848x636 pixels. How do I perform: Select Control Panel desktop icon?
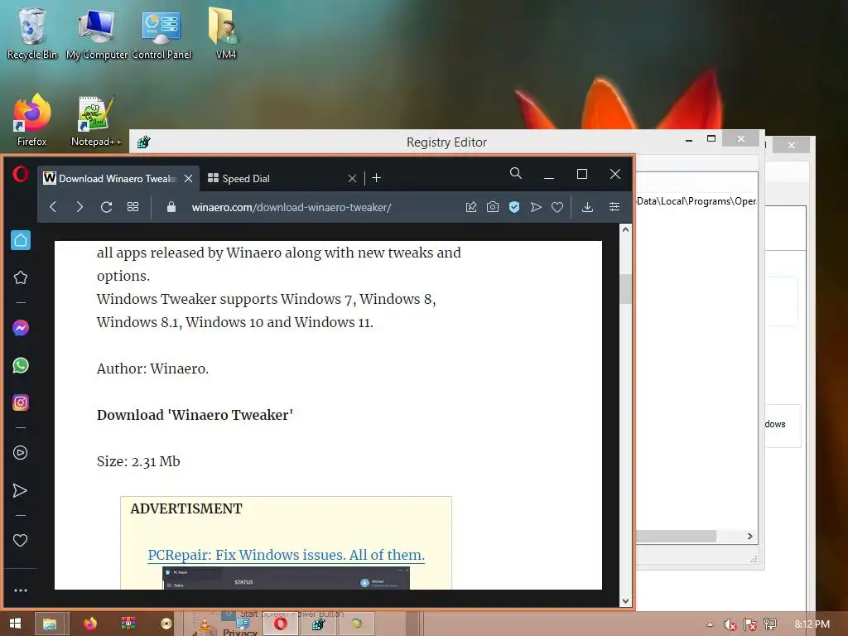161,33
